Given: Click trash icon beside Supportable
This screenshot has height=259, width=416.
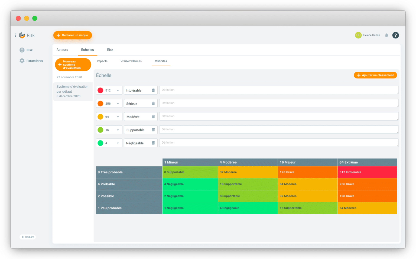Looking at the screenshot, I should click(x=153, y=130).
